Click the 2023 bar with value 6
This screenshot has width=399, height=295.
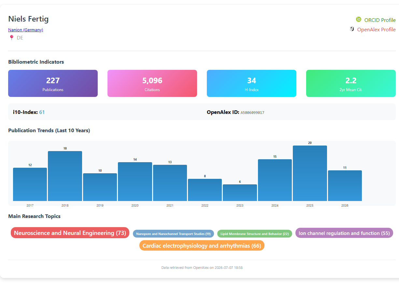coord(240,193)
